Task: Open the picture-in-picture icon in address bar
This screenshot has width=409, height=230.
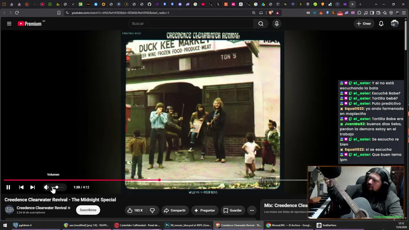Action: [261, 13]
